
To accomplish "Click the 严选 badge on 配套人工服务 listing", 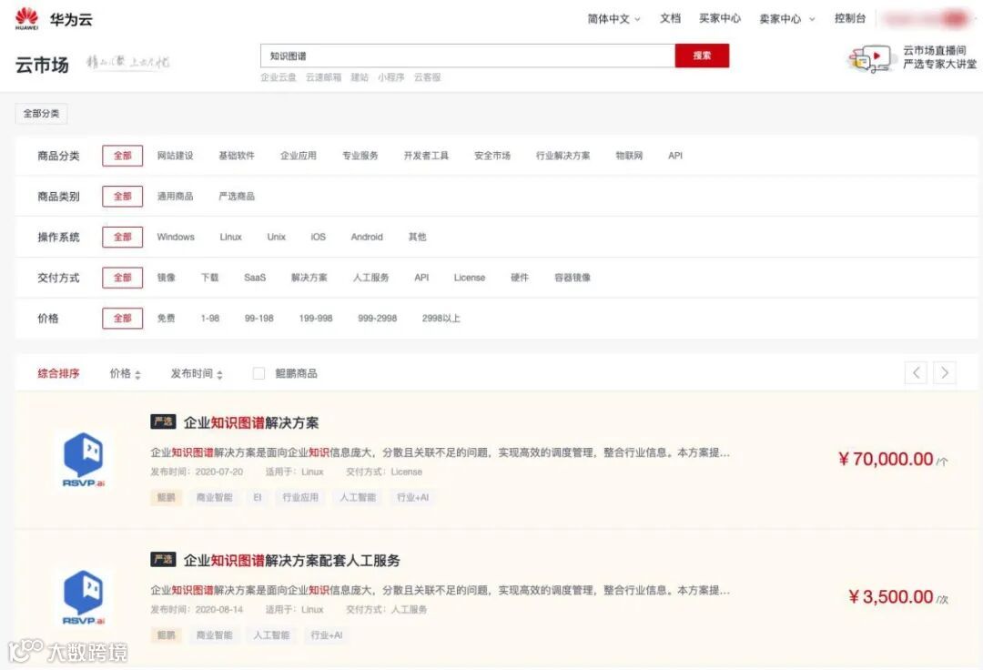I will click(163, 559).
